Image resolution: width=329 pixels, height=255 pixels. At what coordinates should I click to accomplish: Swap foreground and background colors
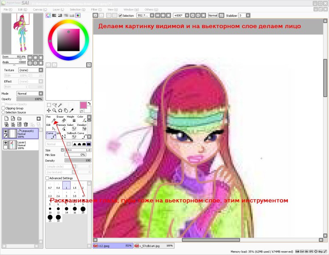89,103
